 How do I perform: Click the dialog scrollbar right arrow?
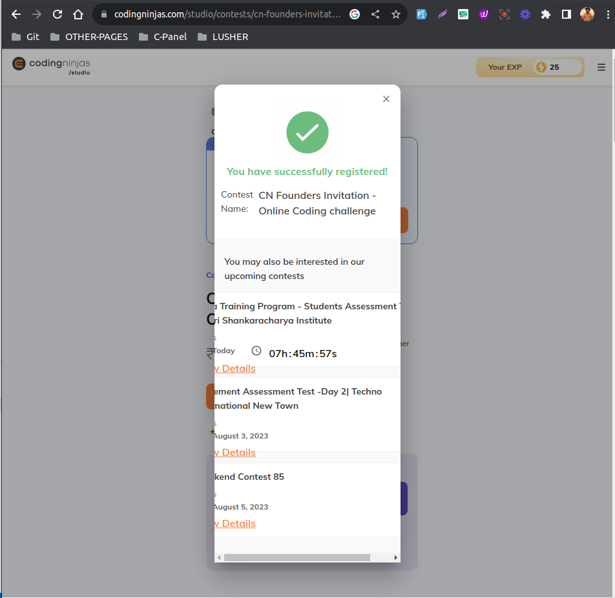(x=396, y=557)
